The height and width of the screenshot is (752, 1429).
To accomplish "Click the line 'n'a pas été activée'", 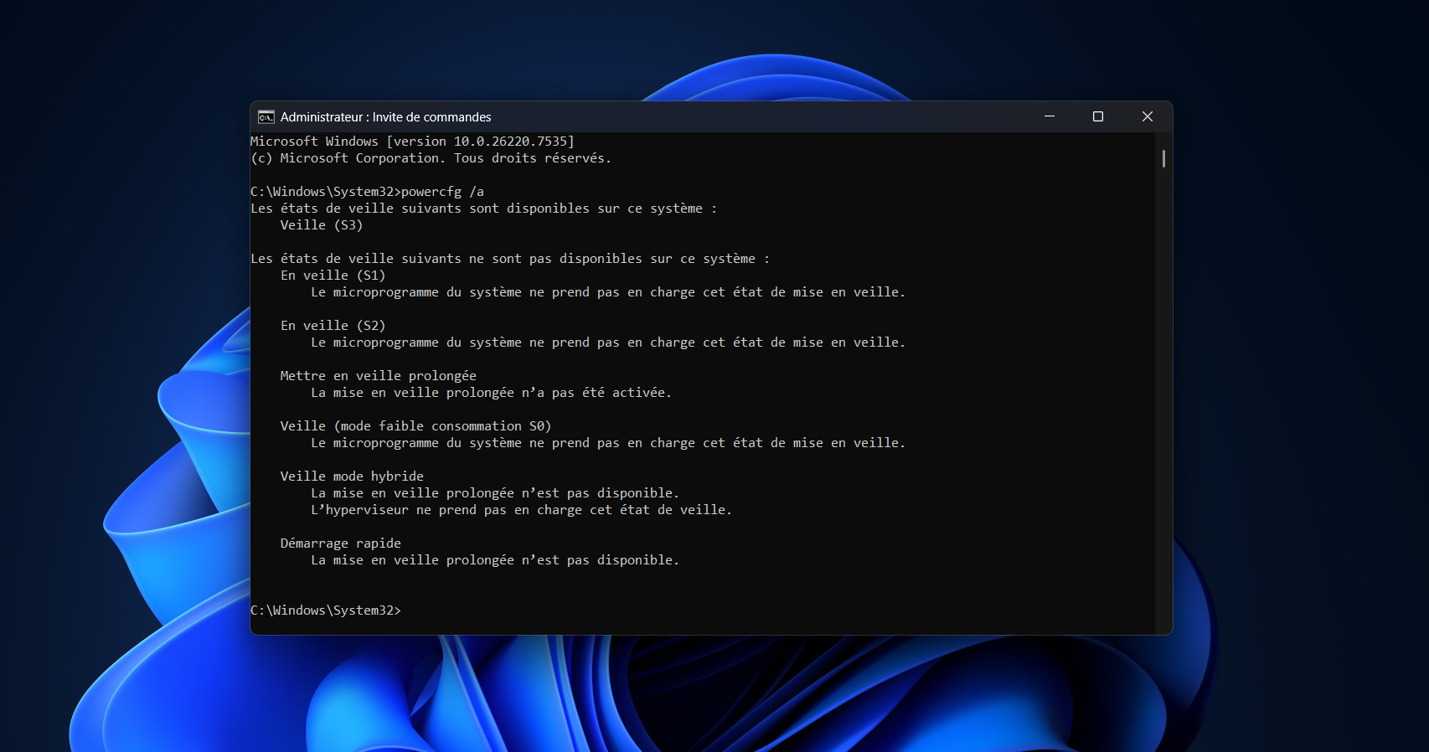I will [492, 393].
